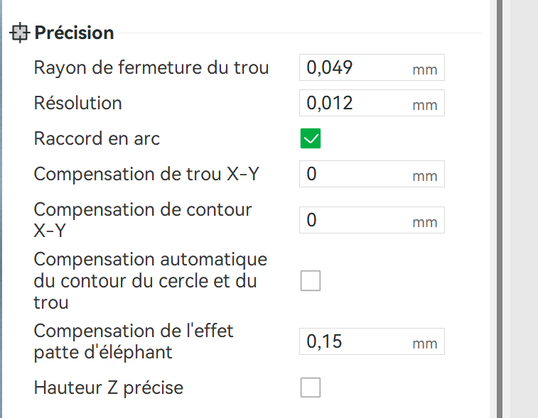Enable Compensation automatique du contour du cercle

click(311, 280)
